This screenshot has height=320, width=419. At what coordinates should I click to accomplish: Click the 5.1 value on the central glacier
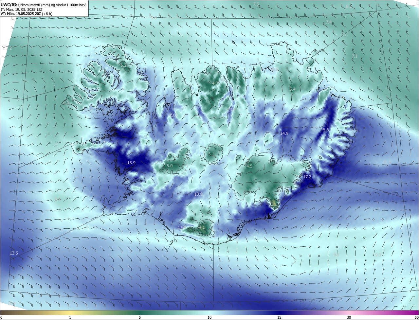point(211,154)
